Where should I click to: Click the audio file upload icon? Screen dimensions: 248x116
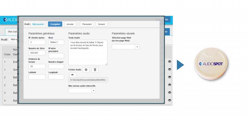[86, 70]
